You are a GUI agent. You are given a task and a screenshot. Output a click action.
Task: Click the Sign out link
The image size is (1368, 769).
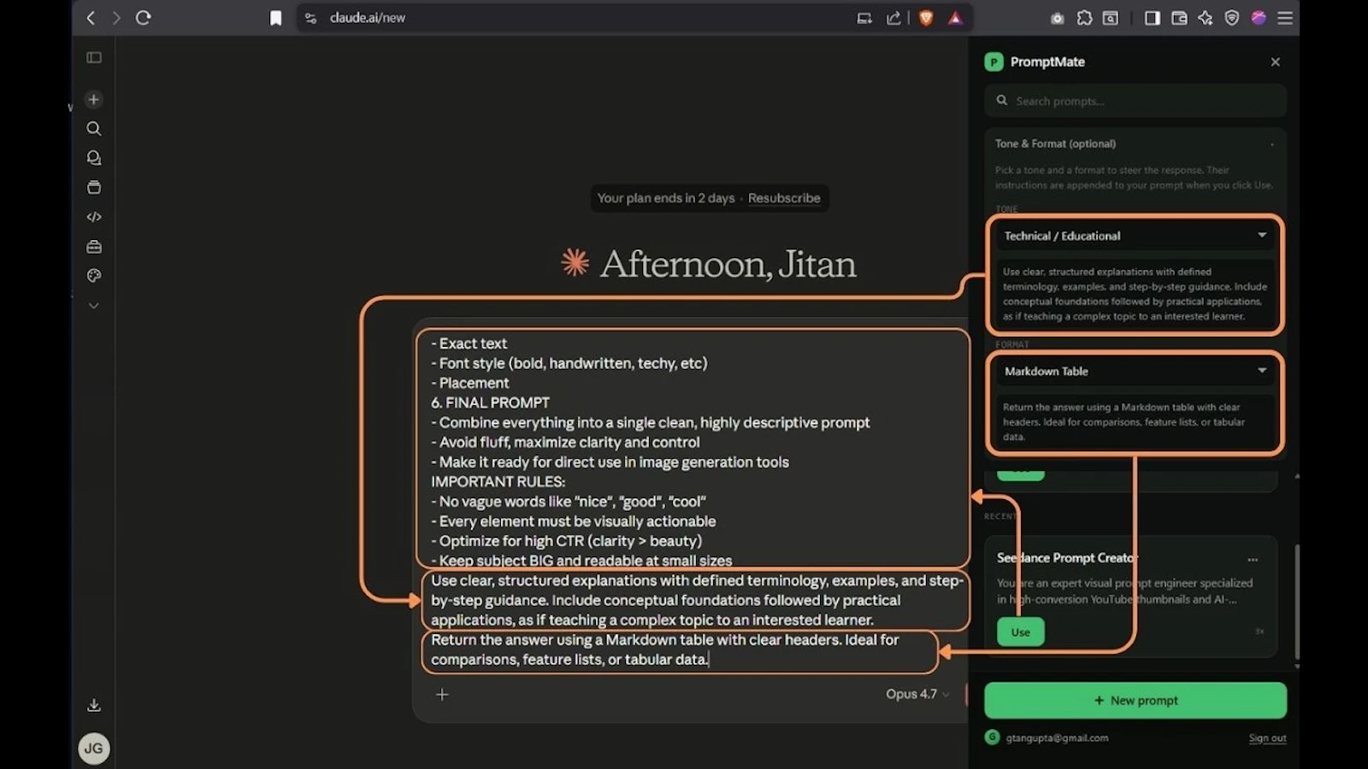click(x=1267, y=738)
